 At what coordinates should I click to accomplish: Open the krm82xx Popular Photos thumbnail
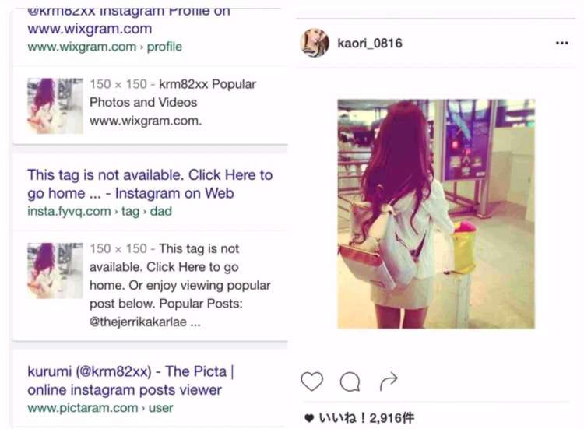point(55,106)
